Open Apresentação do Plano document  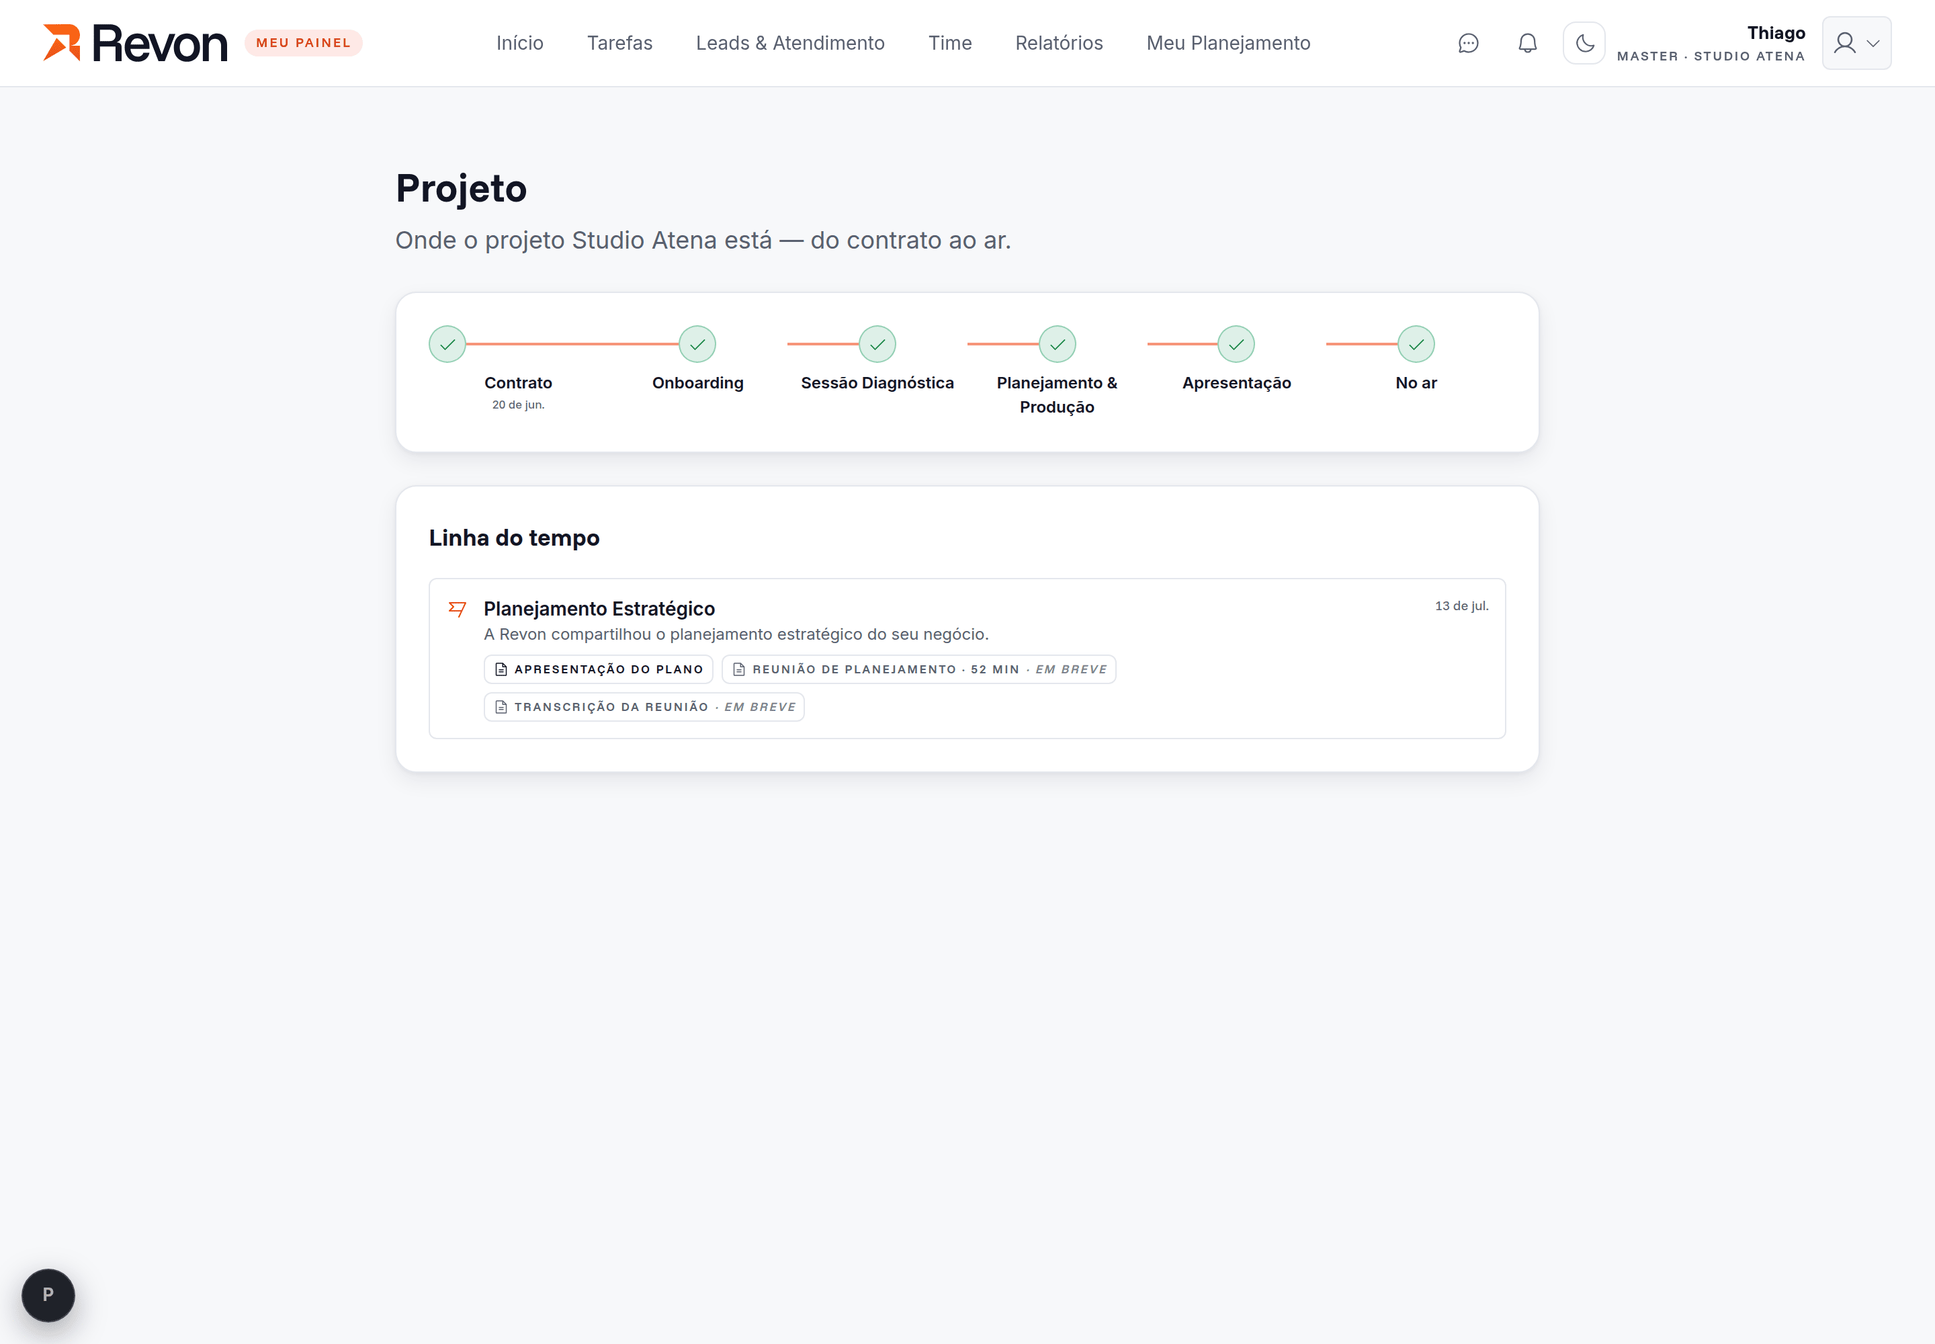pos(598,669)
